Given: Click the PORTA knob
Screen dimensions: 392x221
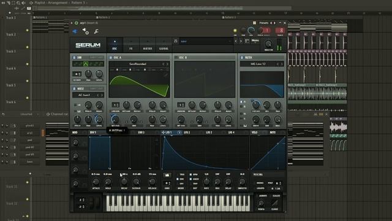Looking at the screenshot, I should 261,203.
